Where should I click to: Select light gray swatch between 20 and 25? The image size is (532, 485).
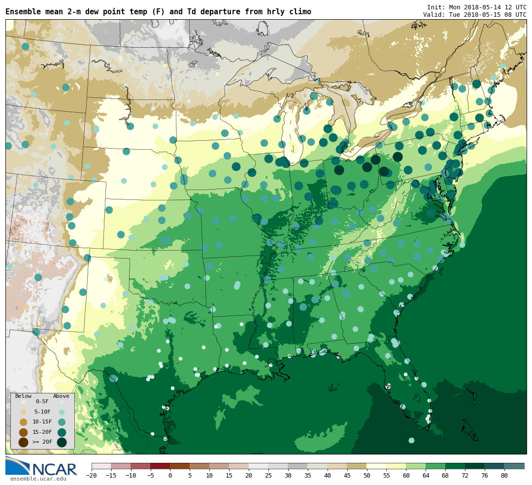coord(259,466)
